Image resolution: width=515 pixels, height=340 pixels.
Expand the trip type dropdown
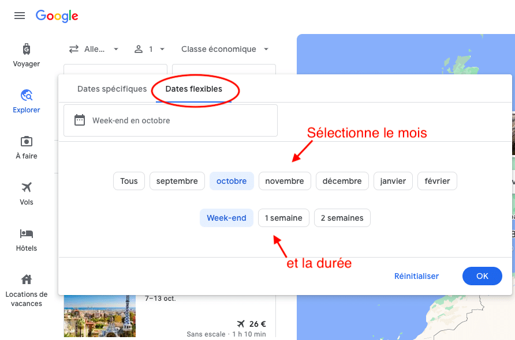pos(94,50)
